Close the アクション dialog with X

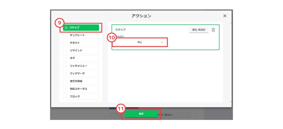(x=225, y=16)
